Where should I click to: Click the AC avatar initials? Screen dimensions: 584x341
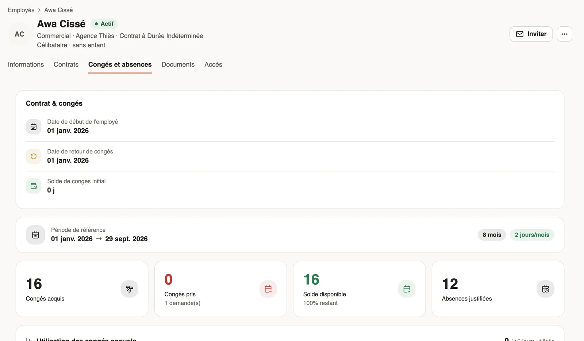(x=19, y=34)
